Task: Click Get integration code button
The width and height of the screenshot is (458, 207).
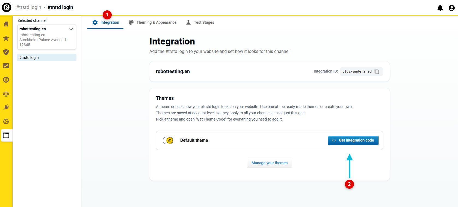Action: [x=353, y=140]
